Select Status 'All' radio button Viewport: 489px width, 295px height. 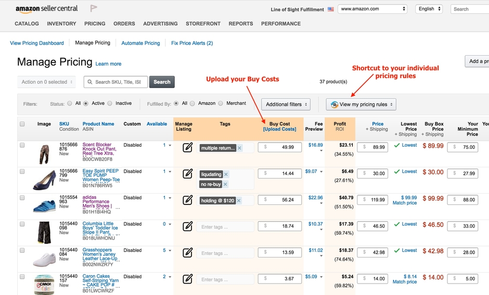pyautogui.click(x=70, y=103)
